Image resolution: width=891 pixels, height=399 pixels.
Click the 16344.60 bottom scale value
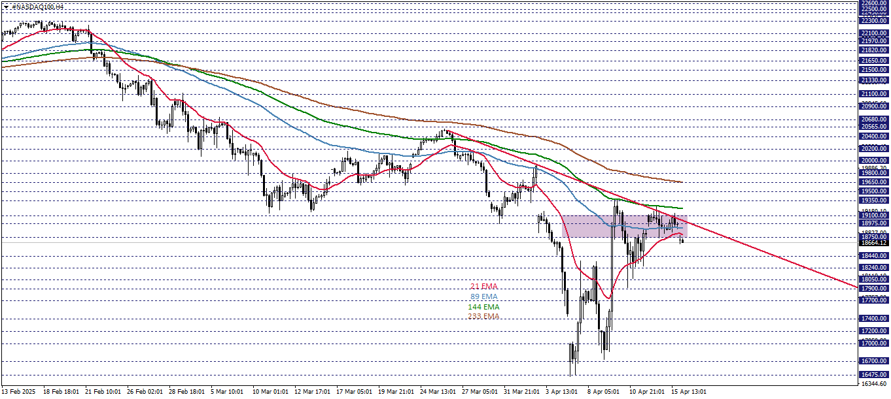pos(874,384)
